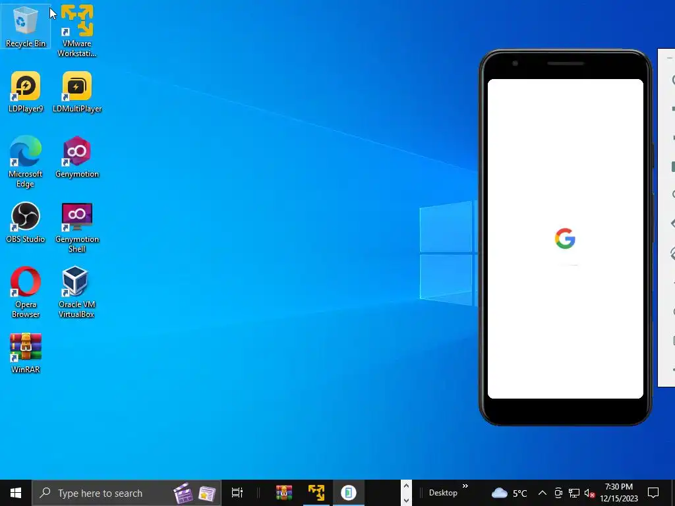Select the LDMultiPlayer desktop shortcut
The image size is (675, 506).
[x=77, y=92]
